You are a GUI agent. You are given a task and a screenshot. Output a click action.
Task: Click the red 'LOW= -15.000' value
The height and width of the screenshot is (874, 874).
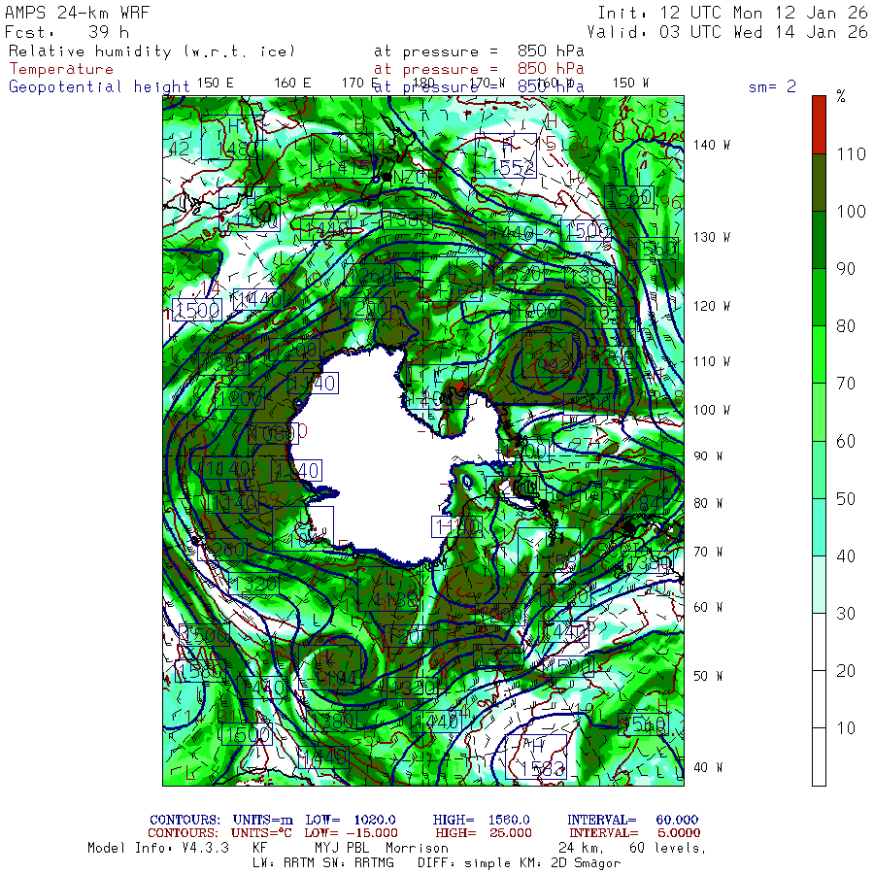[352, 833]
